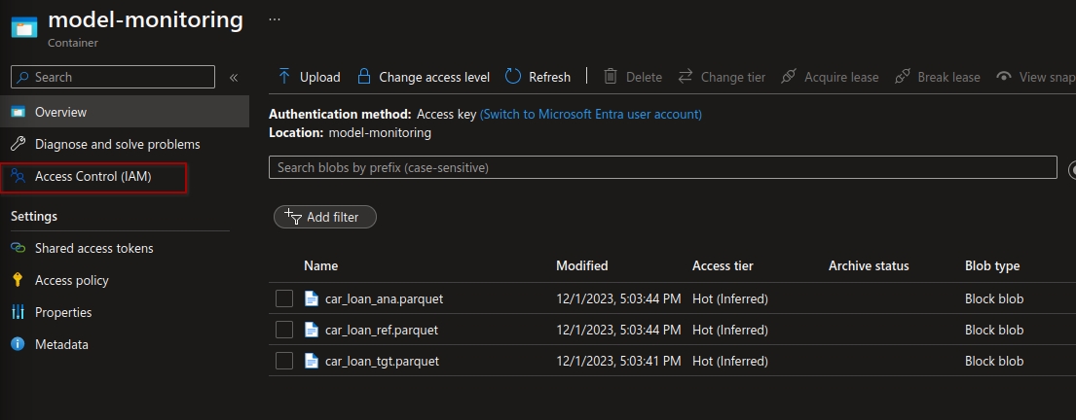Sort by the Modified column header
Screen dimensions: 1076x420
[581, 265]
